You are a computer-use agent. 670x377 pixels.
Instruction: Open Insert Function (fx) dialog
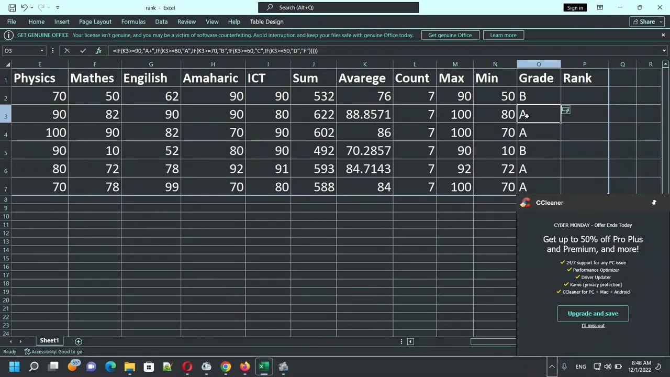pos(98,51)
